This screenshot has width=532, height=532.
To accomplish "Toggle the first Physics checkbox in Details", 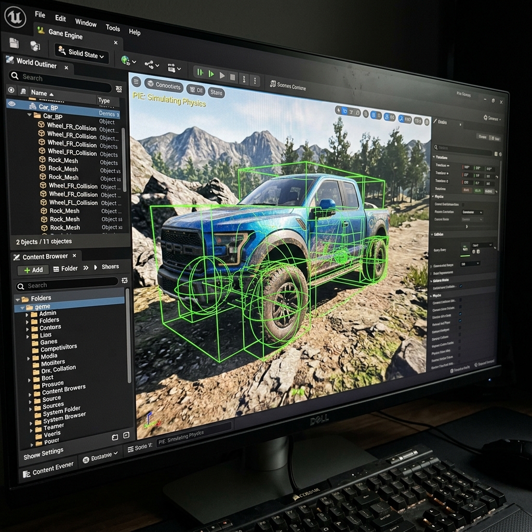I will click(x=463, y=205).
